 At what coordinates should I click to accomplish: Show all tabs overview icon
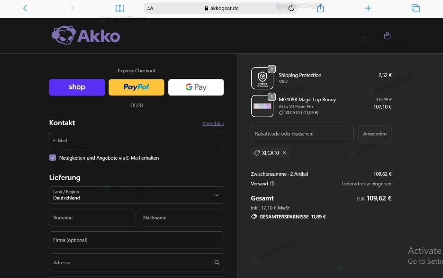tap(416, 8)
